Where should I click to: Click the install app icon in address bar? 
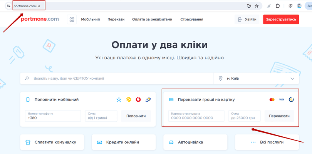pos(249,6)
